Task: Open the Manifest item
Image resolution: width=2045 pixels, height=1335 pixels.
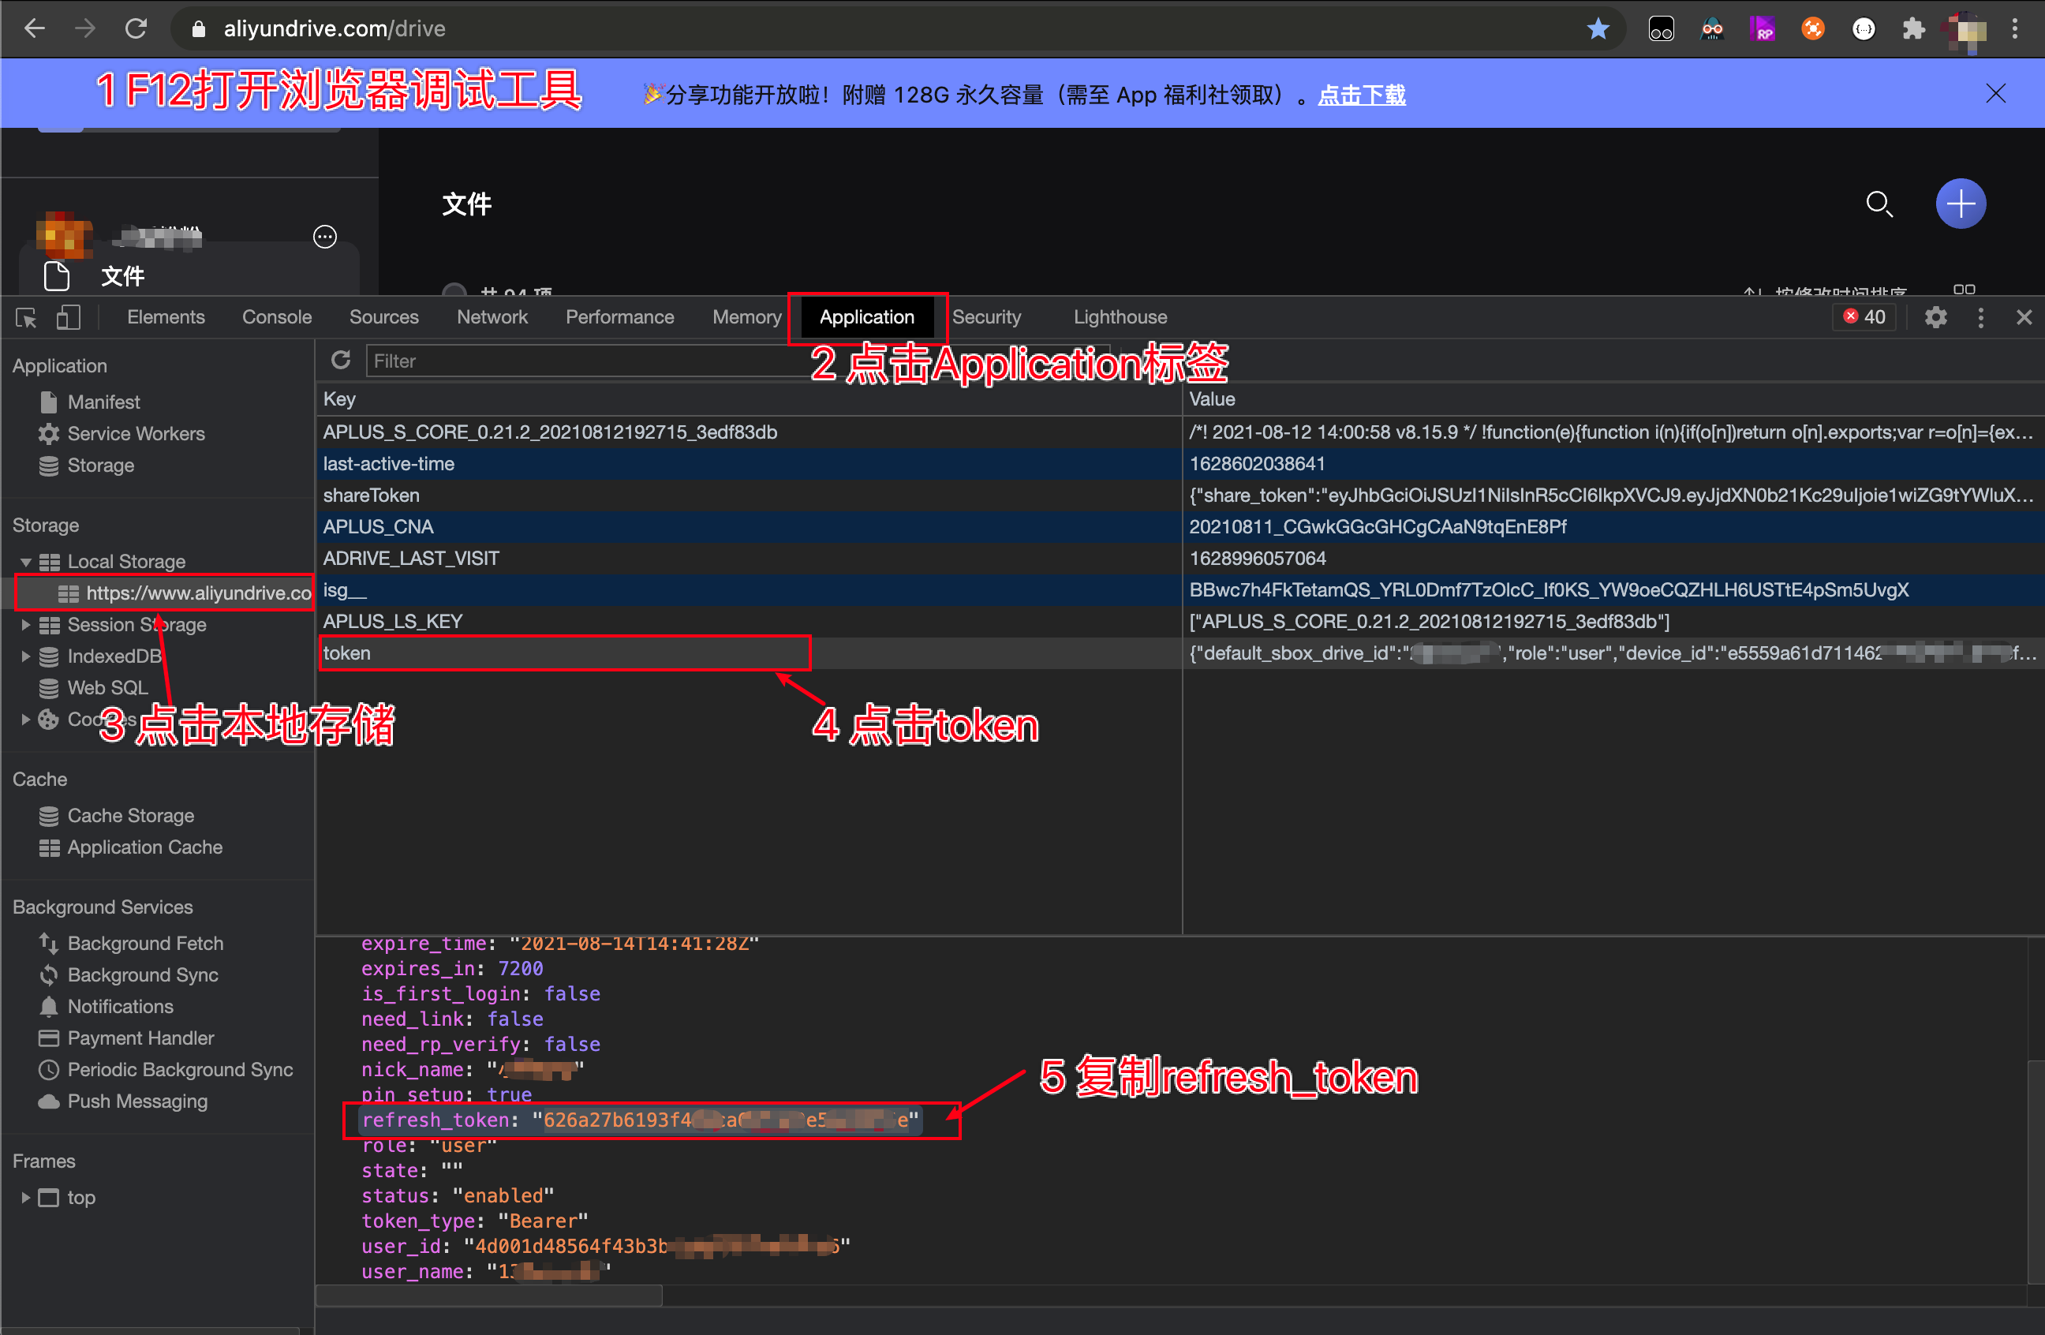Action: 103,401
